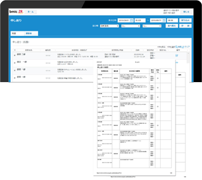
Task: Expand the third filter dropdown
Action: click(x=152, y=26)
